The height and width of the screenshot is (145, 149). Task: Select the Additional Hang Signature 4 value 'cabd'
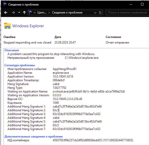point(56,118)
